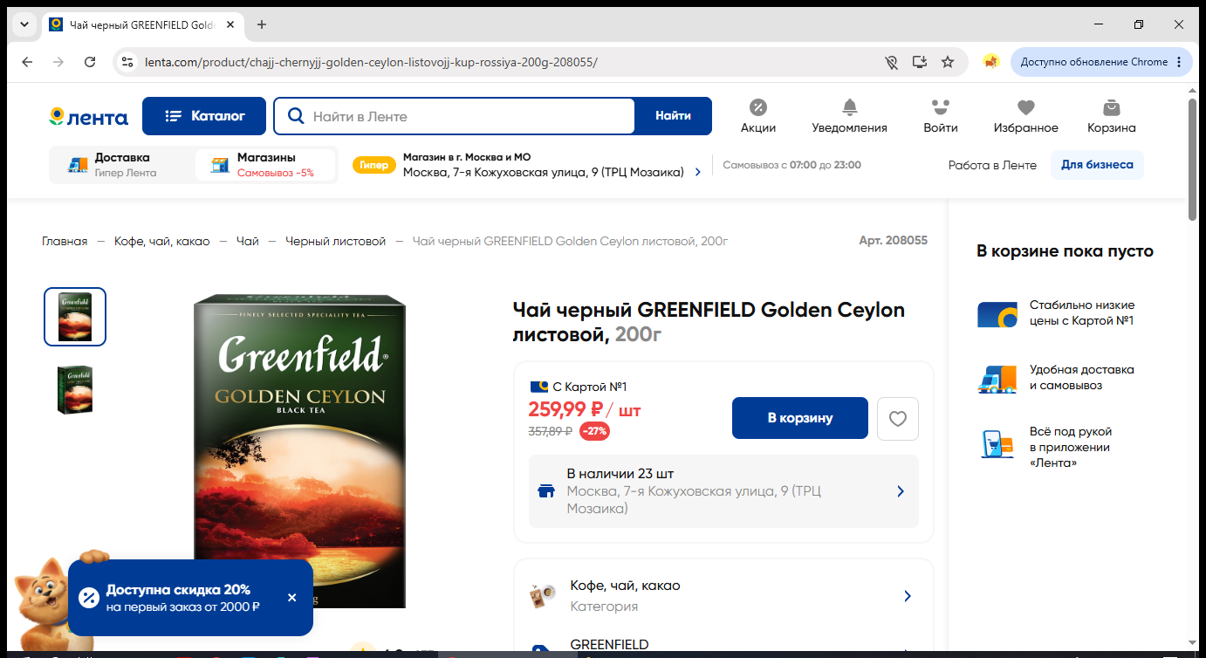Bookmark this page with the star icon
This screenshot has width=1206, height=658.
click(948, 62)
